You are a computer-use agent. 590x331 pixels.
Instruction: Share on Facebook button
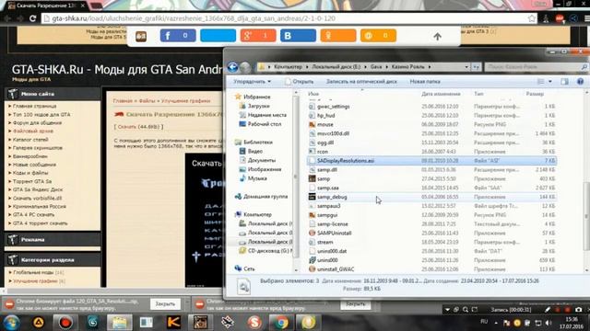178,36
